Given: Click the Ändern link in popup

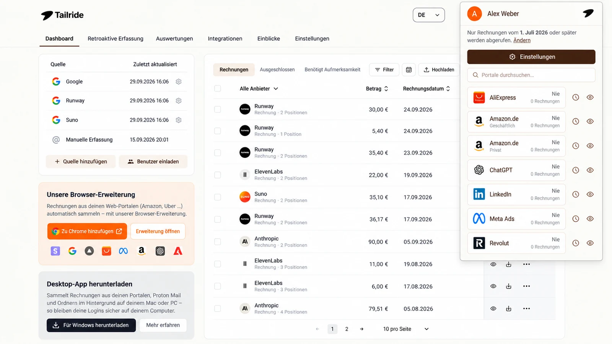Looking at the screenshot, I should (x=522, y=40).
